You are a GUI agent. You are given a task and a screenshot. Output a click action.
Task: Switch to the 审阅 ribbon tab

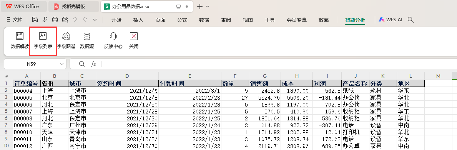coord(226,20)
